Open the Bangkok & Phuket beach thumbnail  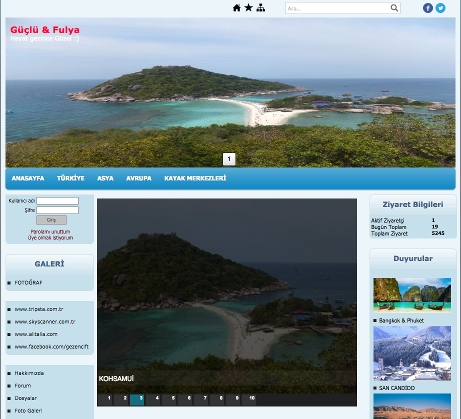pos(412,295)
